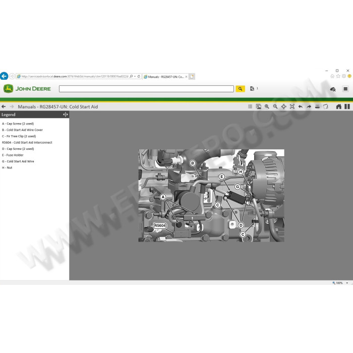Go to the Service Advisor home icon
Screen dimensions: 353x353
point(338,106)
